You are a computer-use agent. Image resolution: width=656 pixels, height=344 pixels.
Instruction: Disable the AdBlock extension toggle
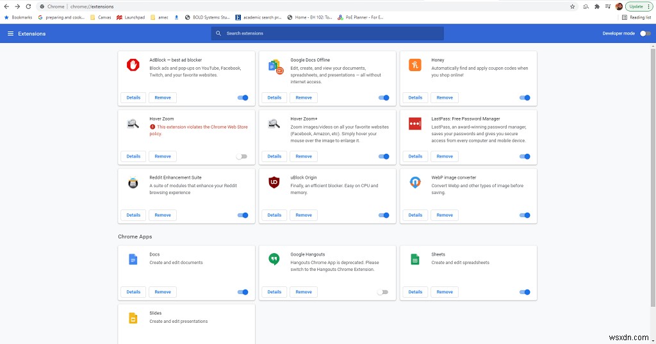243,98
